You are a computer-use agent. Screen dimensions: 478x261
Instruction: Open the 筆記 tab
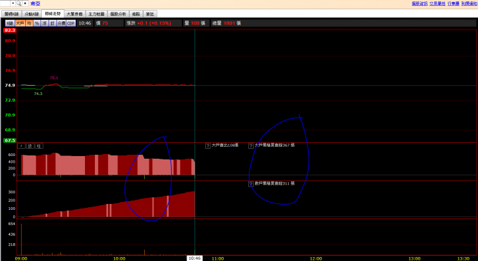pos(149,14)
